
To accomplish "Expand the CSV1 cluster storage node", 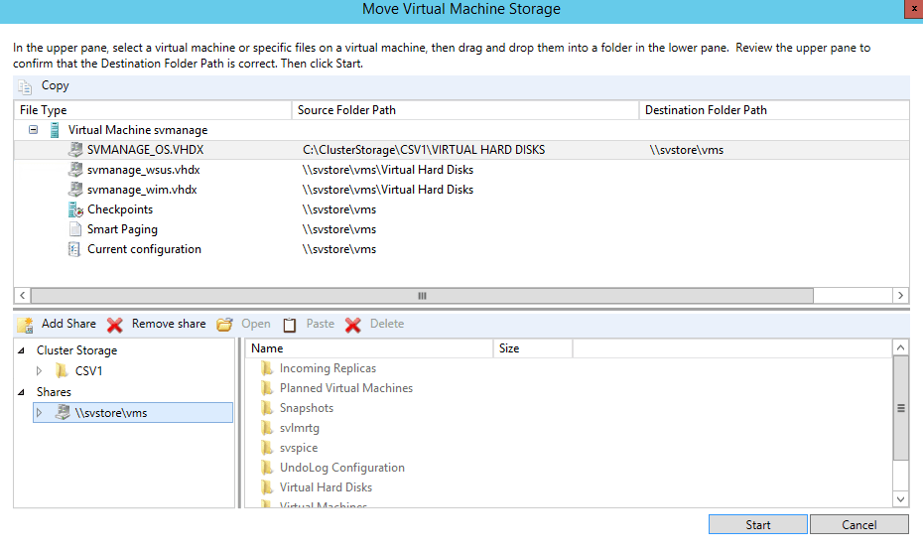I will tap(40, 371).
